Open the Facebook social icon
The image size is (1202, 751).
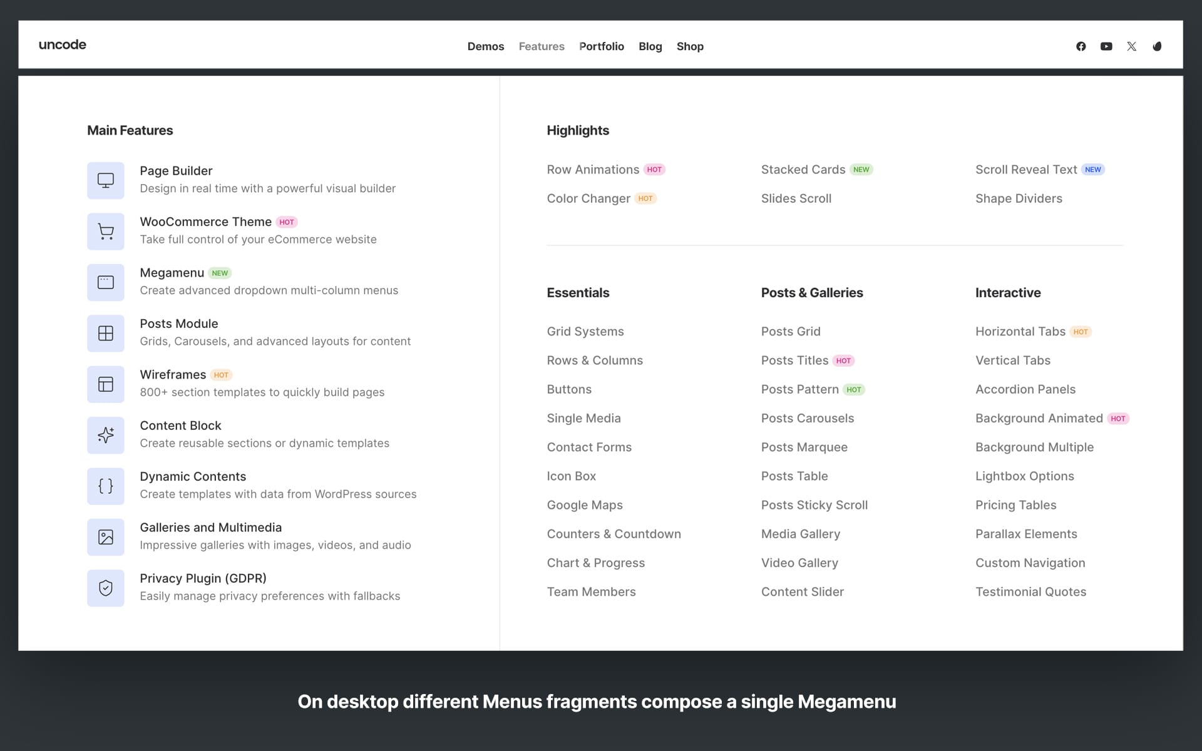[1081, 46]
